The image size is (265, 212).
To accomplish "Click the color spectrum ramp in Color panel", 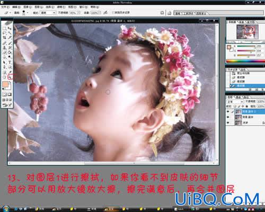I will click(x=246, y=61).
